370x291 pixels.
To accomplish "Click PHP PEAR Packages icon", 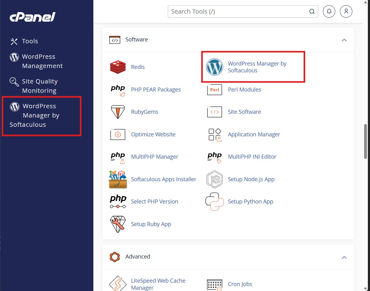I will pyautogui.click(x=118, y=90).
